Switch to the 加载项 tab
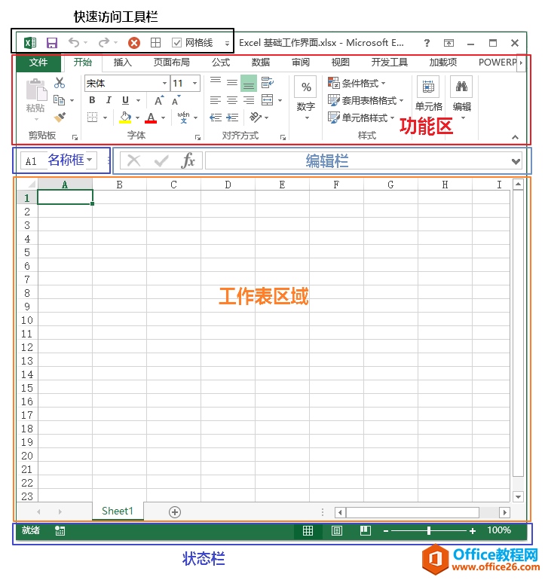 point(442,63)
